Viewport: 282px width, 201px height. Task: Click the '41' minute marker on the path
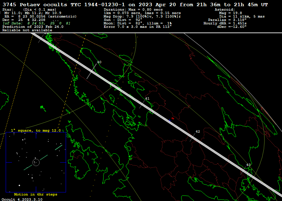point(147,98)
